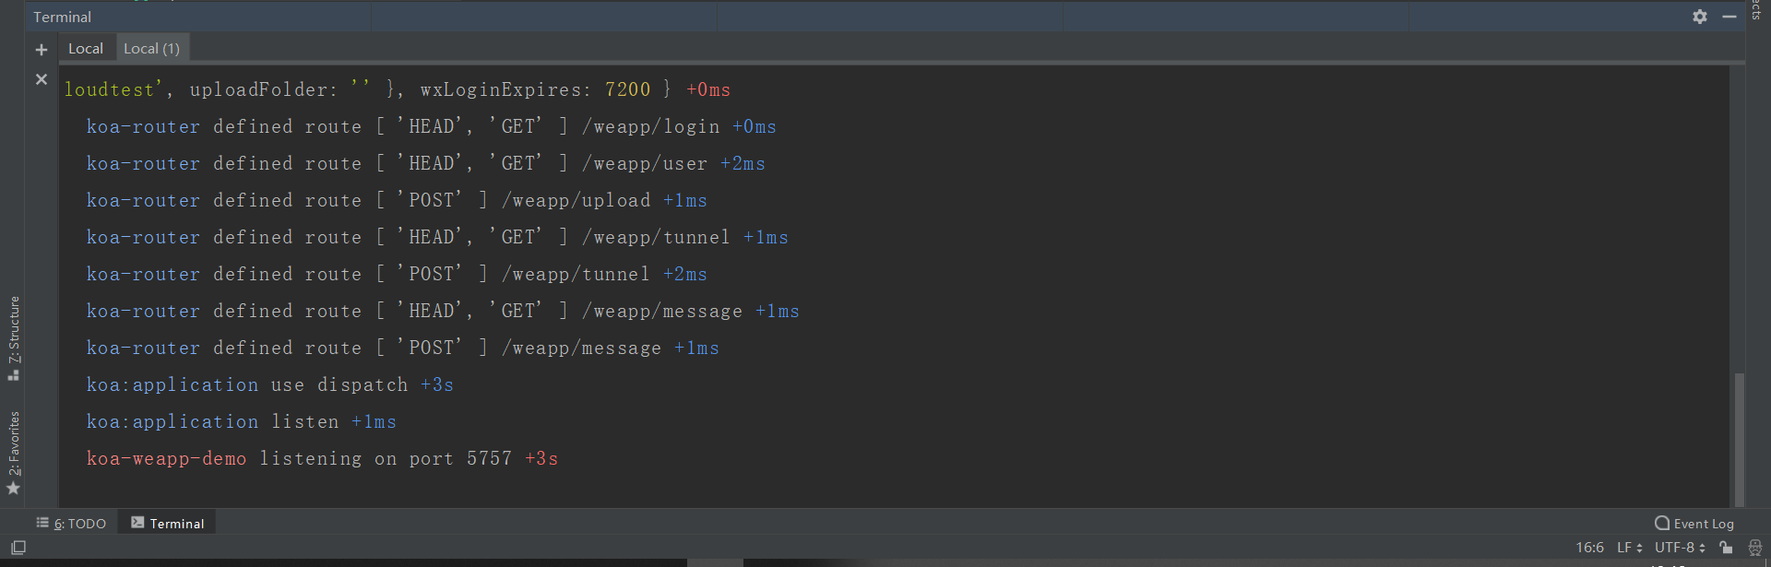The image size is (1771, 567).
Task: Open Terminal panel settings gear
Action: click(1699, 17)
